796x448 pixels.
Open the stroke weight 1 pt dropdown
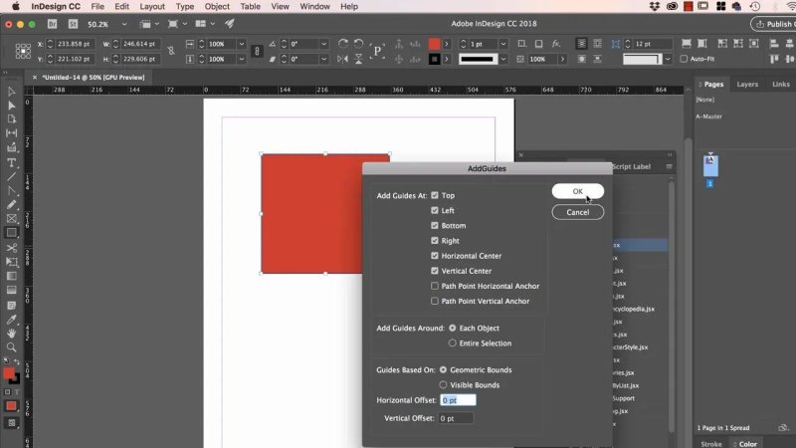pyautogui.click(x=503, y=44)
